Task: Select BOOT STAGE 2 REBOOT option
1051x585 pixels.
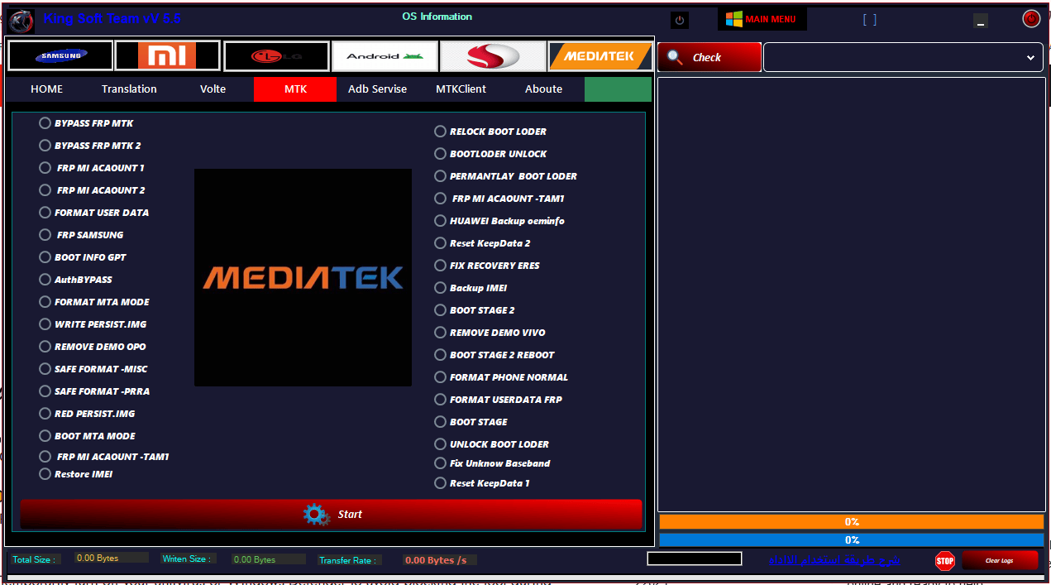Action: 494,355
